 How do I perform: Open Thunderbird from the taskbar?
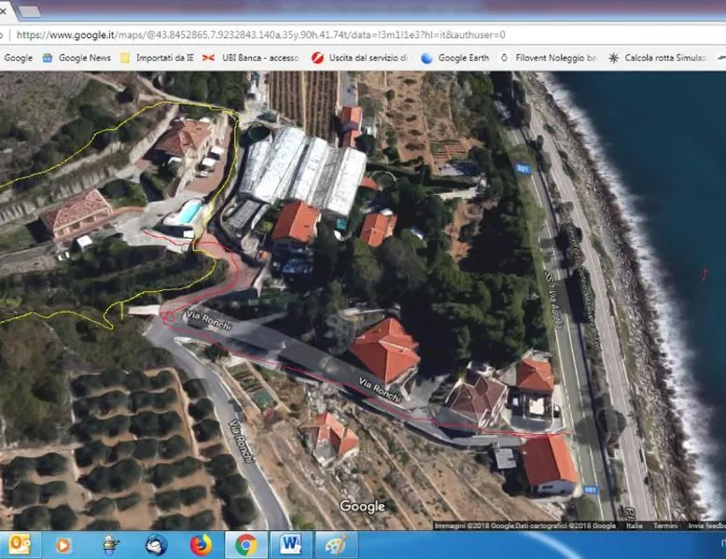point(156,544)
